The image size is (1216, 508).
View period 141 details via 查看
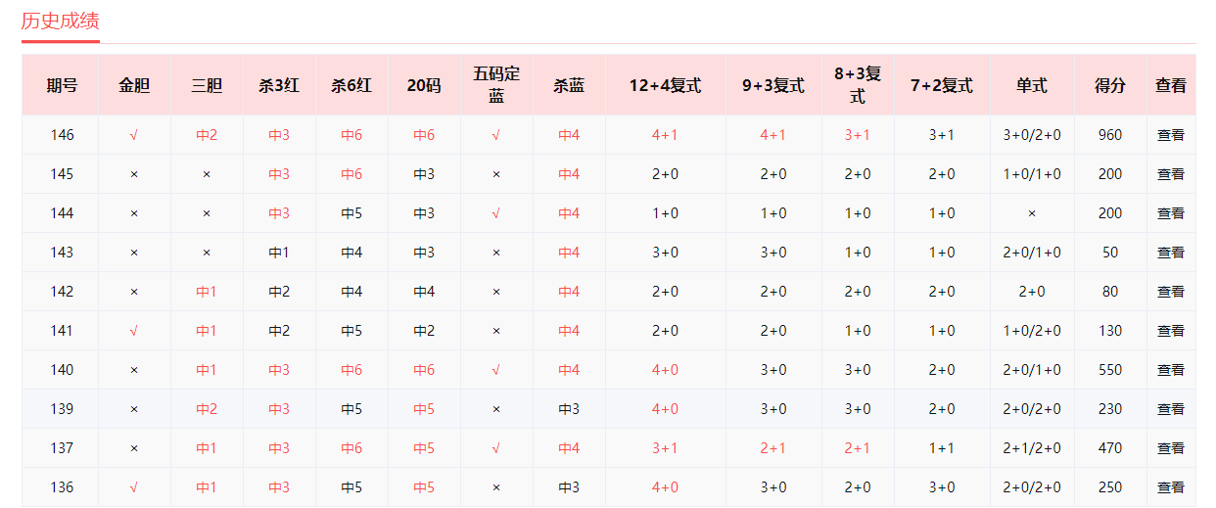pos(1170,331)
